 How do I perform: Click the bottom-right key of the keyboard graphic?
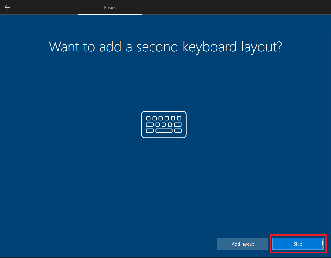coord(178,131)
